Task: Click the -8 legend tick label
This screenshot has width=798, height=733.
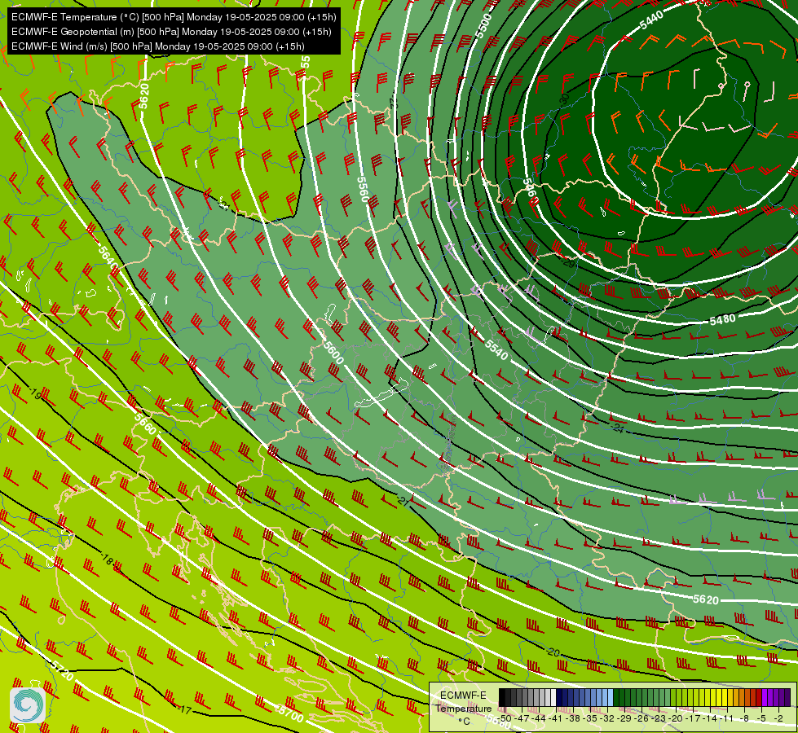Action: click(x=744, y=718)
